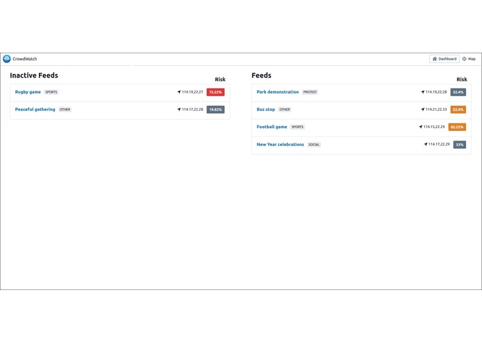Click the PROTEST tag on Park demonstration

tap(310, 92)
